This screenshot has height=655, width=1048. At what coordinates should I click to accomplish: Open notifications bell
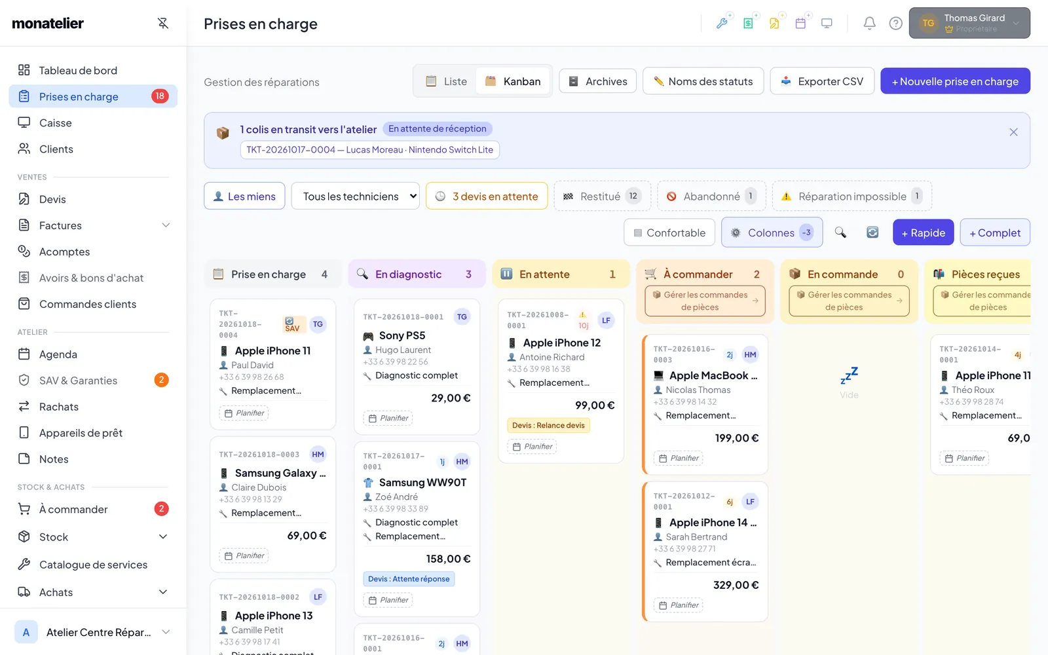pyautogui.click(x=869, y=24)
